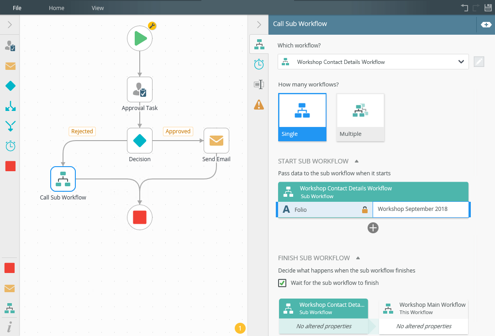Open the errors warning triangle tab

[259, 105]
